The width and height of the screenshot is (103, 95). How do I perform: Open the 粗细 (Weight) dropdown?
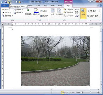[44, 16]
